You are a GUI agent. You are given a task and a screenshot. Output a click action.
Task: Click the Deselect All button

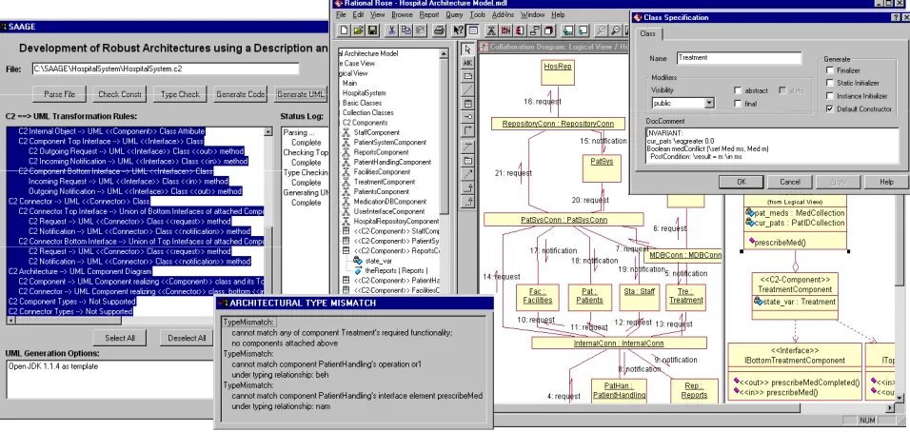[x=187, y=338]
